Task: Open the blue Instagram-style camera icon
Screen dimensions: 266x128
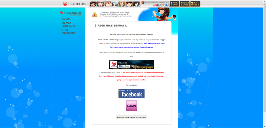Action: 159,5
